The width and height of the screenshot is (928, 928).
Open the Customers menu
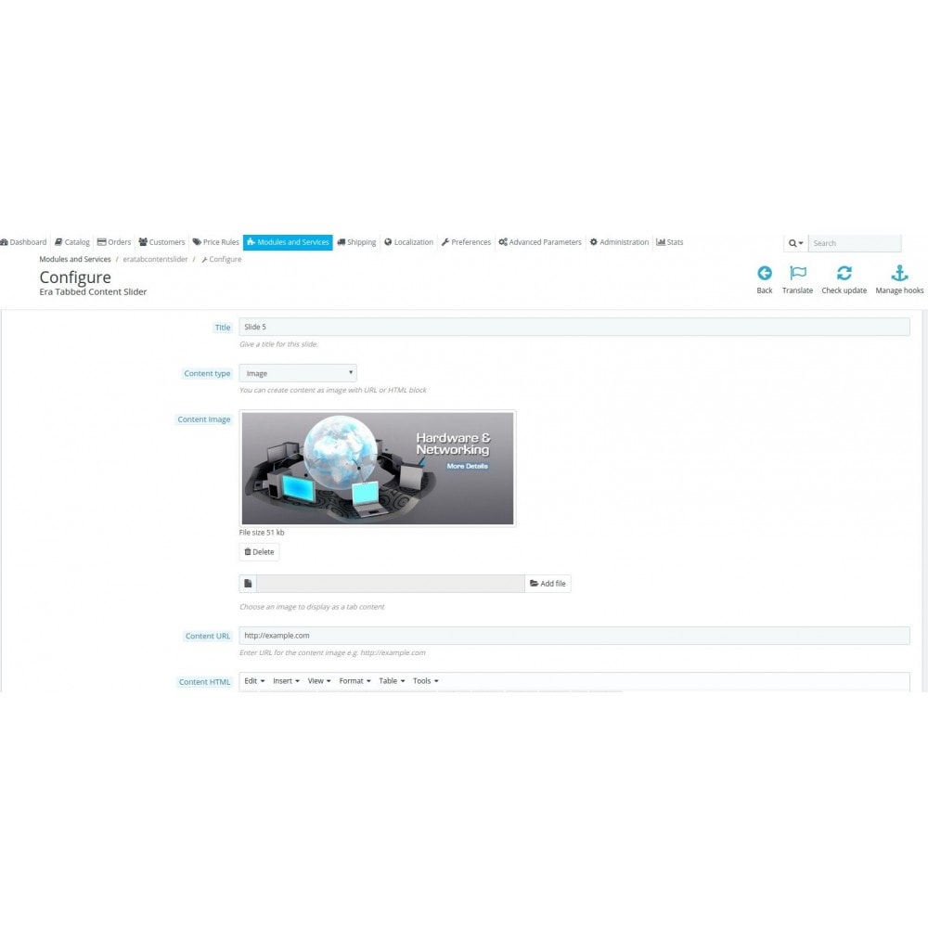161,242
